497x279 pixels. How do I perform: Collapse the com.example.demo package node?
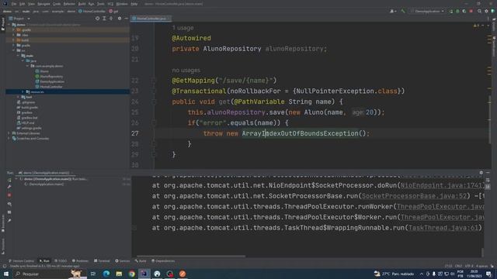[x=28, y=66]
